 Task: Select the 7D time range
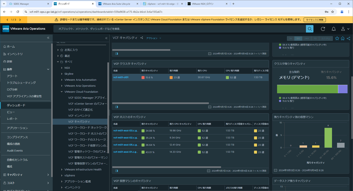(315, 38)
